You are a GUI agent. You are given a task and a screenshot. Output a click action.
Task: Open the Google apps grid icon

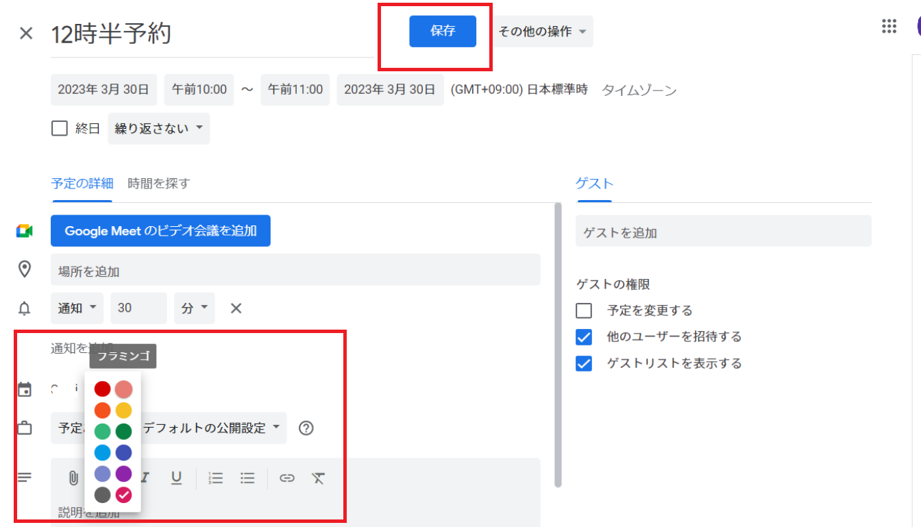point(889,27)
